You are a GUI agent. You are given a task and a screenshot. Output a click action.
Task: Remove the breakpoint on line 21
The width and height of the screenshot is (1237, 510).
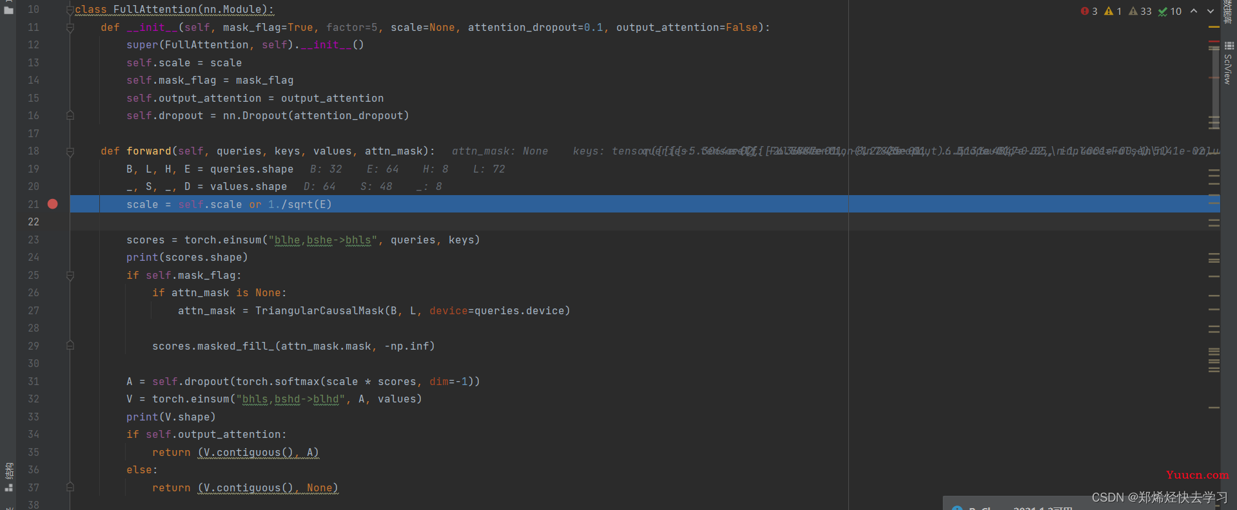click(x=53, y=204)
